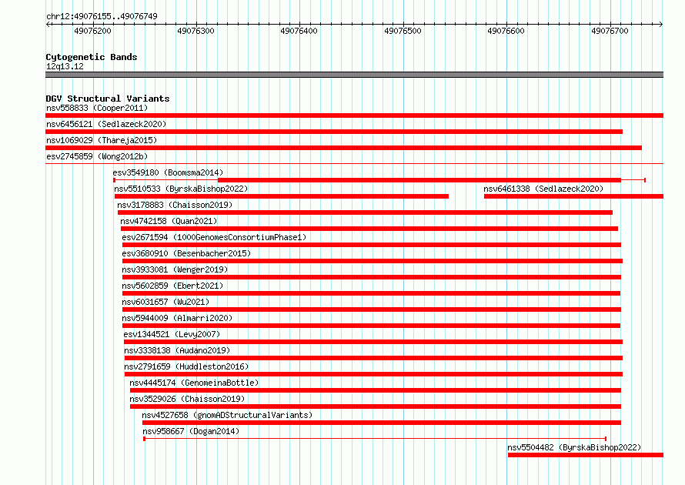Viewport: 685px width, 485px height.
Task: Click the red bar under nsv5504482
Action: tap(586, 455)
